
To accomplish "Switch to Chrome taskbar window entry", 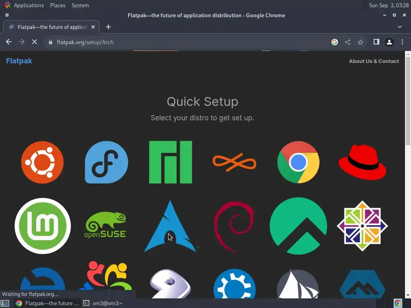I will (47, 303).
